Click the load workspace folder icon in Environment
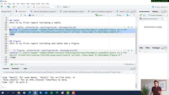 140,15
